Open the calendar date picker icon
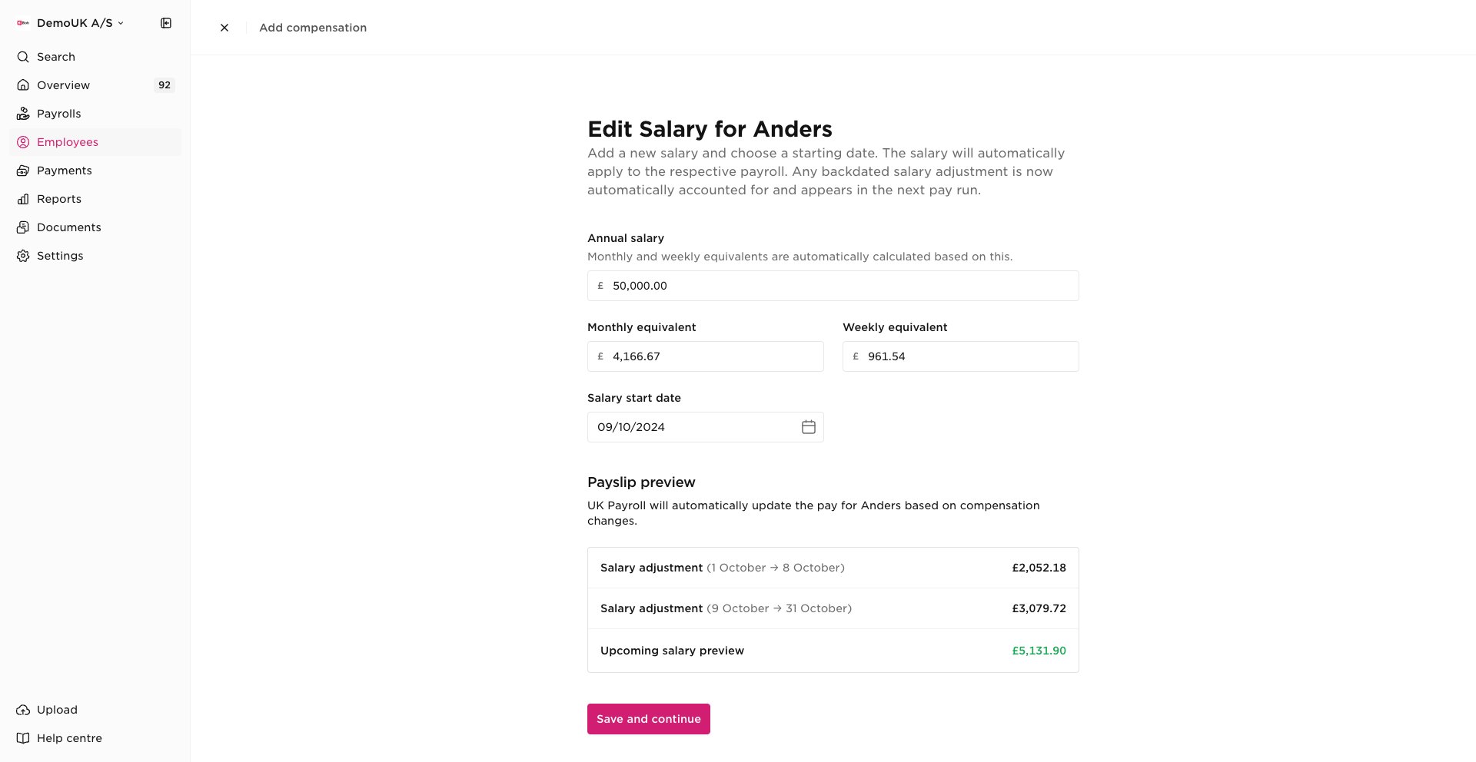This screenshot has height=762, width=1476. (x=808, y=427)
